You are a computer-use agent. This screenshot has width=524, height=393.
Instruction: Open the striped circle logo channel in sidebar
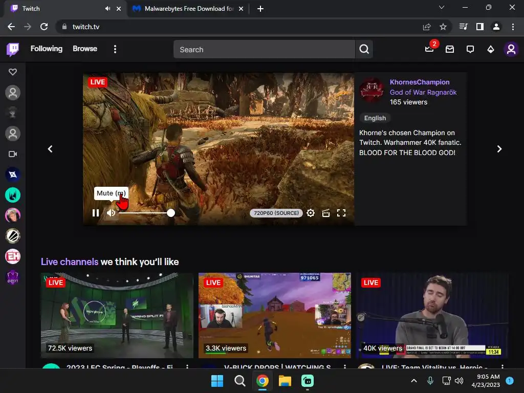coord(13,236)
